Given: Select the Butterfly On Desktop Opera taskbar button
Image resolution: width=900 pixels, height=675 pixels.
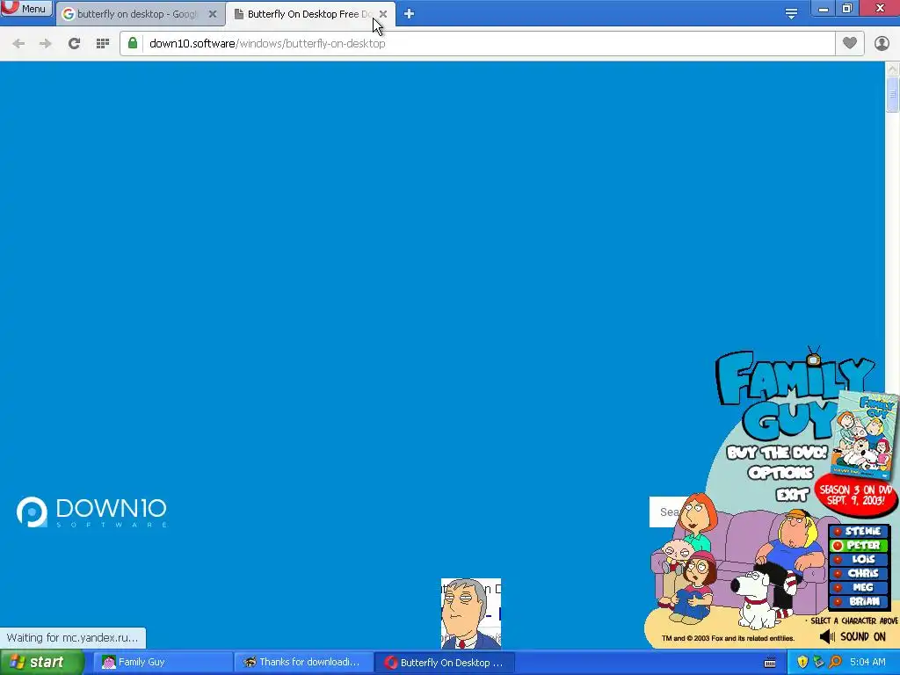Looking at the screenshot, I should [444, 663].
